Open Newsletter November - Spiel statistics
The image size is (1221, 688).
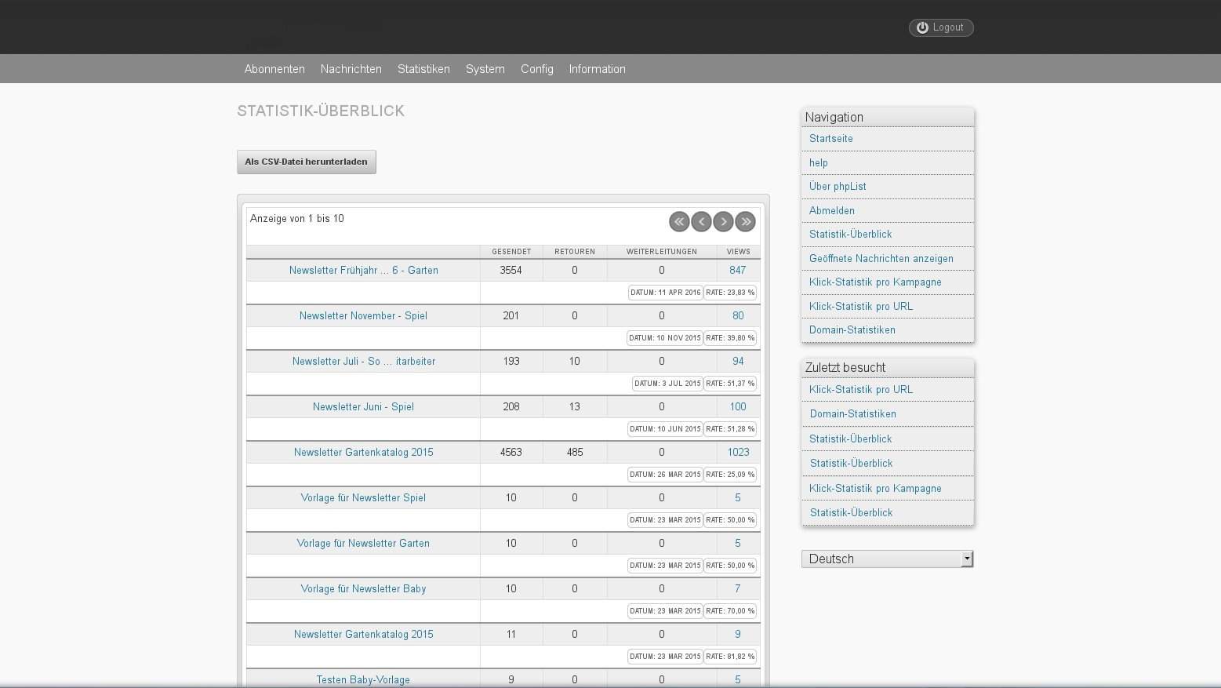click(363, 315)
